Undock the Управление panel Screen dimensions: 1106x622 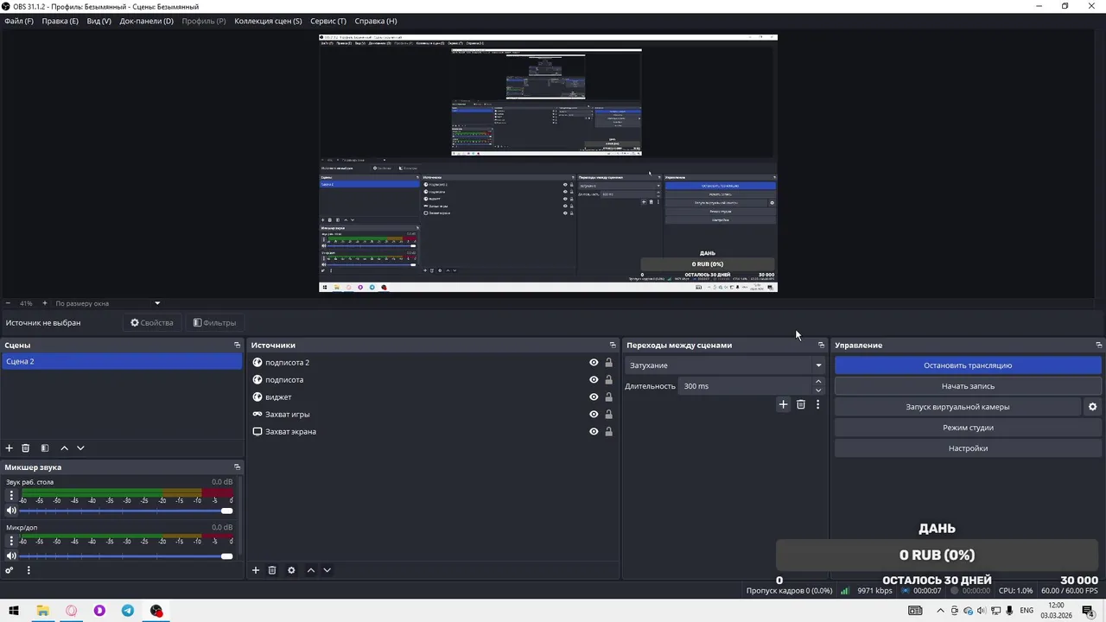click(x=1098, y=346)
